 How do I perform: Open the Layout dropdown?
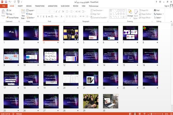(30, 10)
